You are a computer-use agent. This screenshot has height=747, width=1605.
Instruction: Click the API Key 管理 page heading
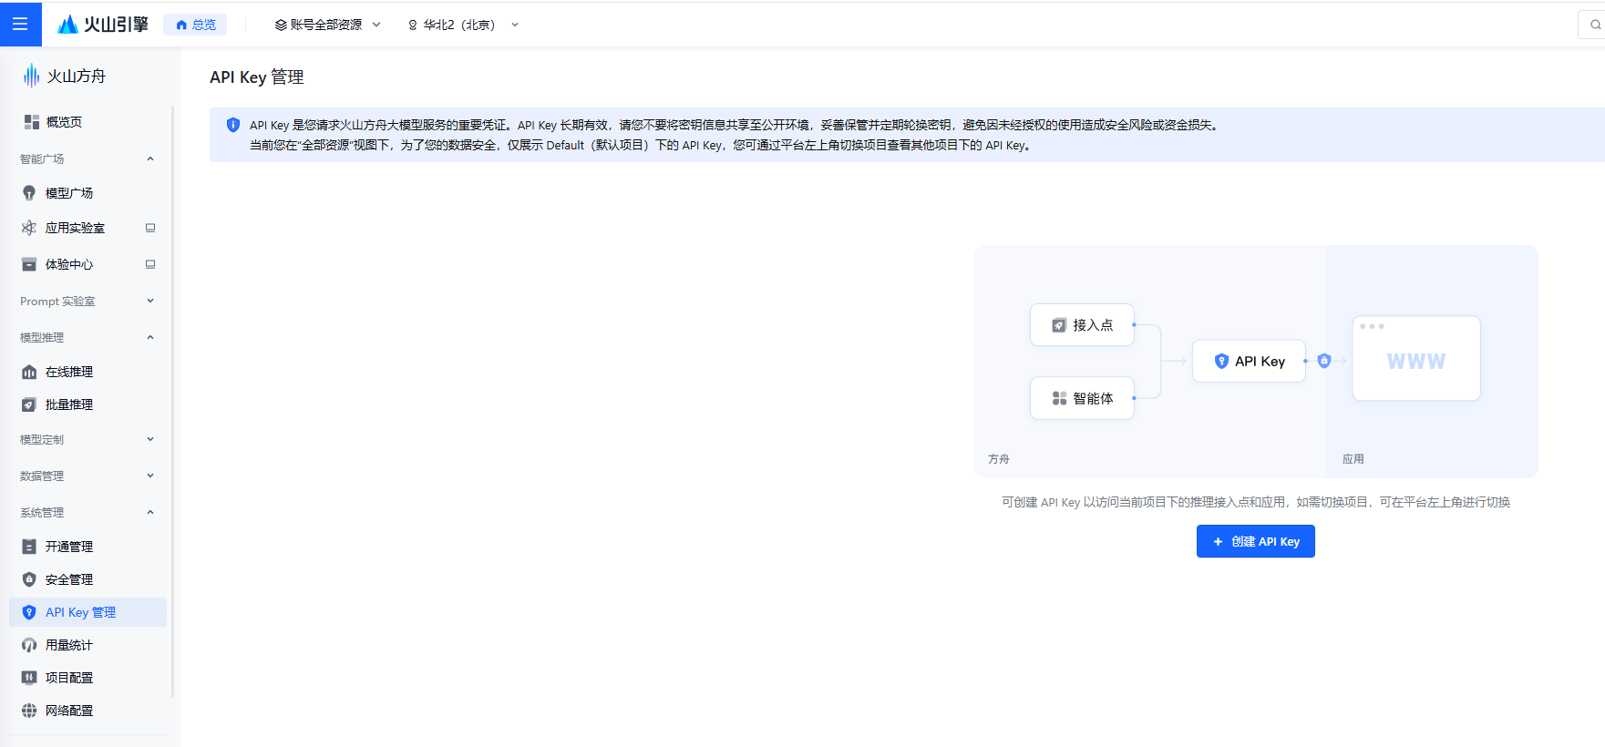(257, 77)
